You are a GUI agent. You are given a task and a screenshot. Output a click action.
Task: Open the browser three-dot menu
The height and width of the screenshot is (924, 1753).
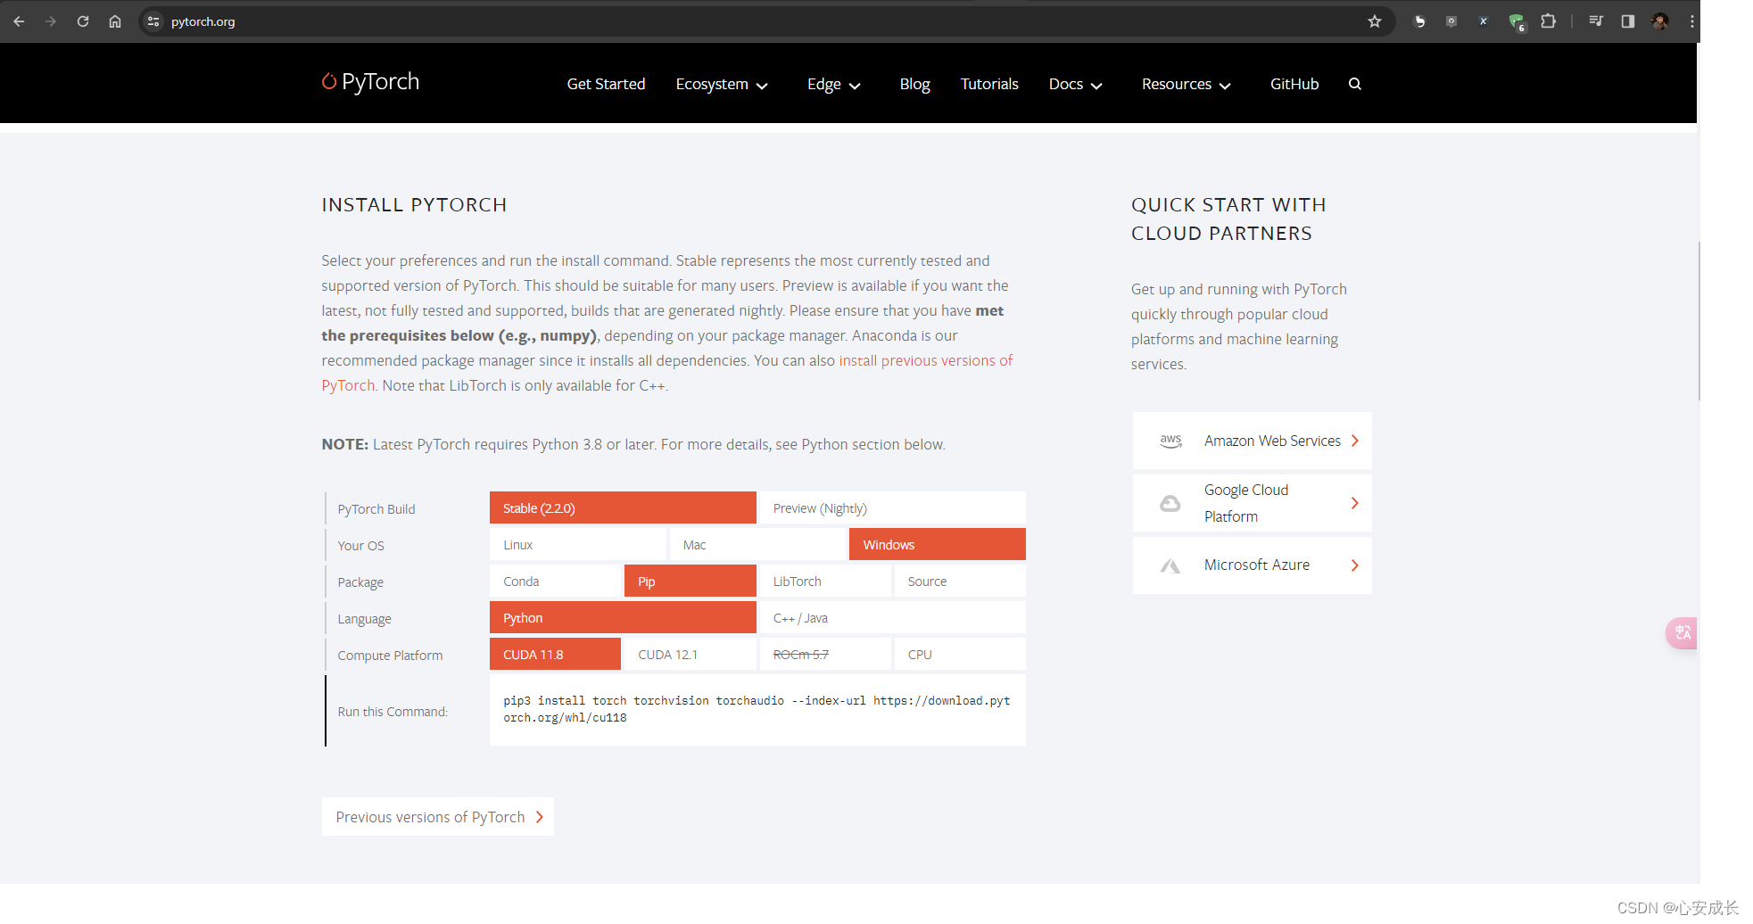[1691, 21]
